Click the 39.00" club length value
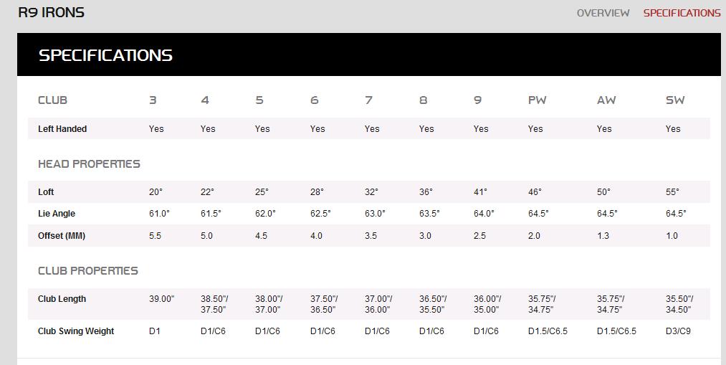Image resolution: width=726 pixels, height=365 pixels. click(x=161, y=299)
